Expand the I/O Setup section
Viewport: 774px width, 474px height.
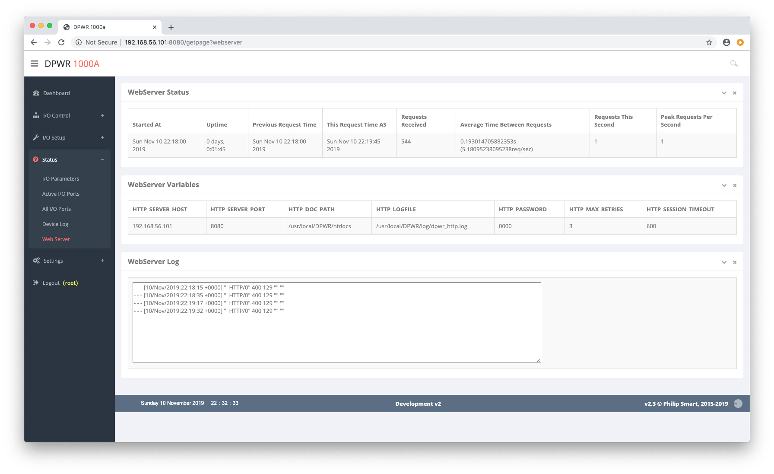tap(102, 137)
